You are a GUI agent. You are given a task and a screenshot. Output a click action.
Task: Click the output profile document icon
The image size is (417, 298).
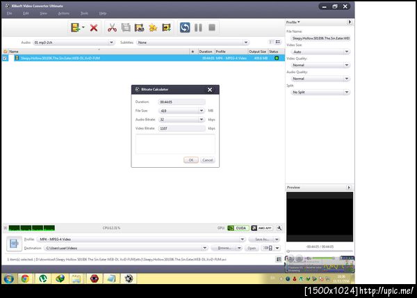coord(14,244)
